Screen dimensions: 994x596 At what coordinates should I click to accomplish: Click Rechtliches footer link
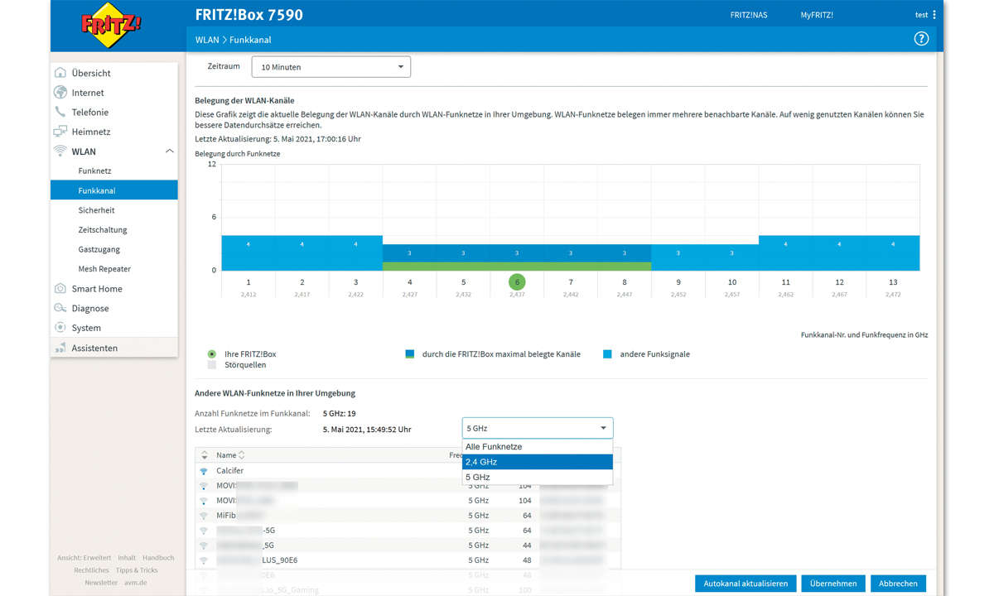[91, 570]
